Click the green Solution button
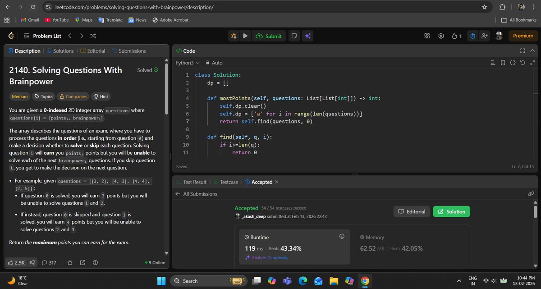The height and width of the screenshot is (289, 541). [x=451, y=211]
